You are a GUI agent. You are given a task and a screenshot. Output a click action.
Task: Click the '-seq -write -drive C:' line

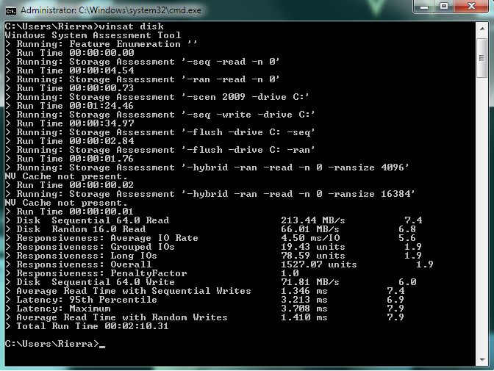coord(160,115)
